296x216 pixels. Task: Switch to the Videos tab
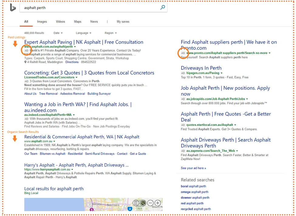(60, 22)
